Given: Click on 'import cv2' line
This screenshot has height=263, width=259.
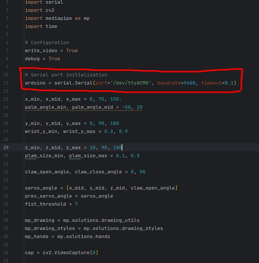Looking at the screenshot, I should coord(40,10).
